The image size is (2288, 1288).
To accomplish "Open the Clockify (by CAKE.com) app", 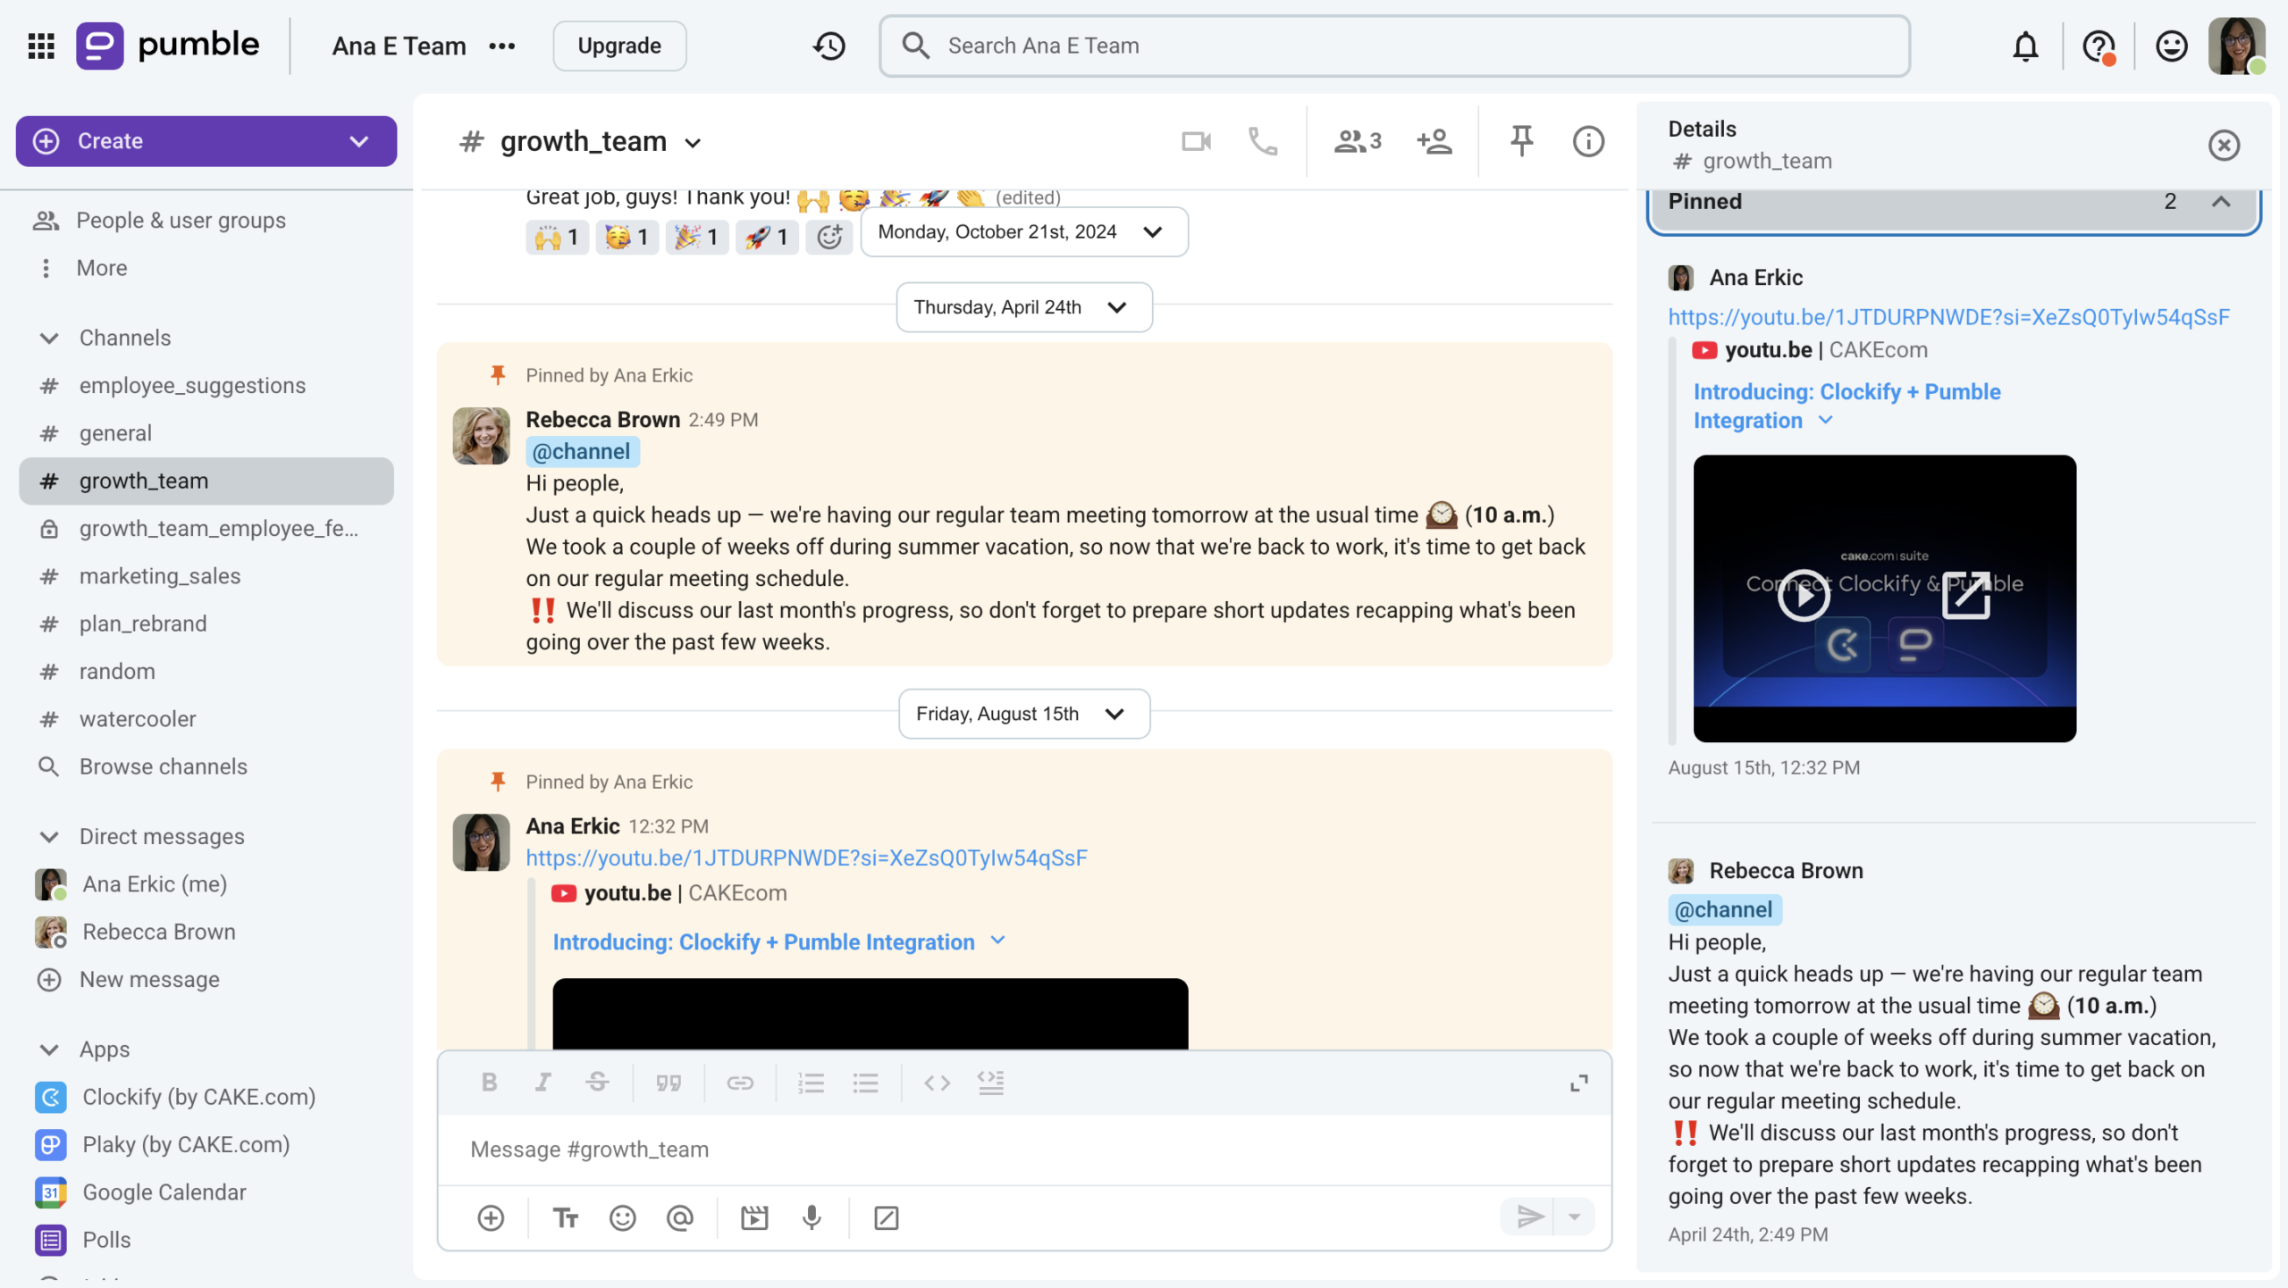I will click(198, 1097).
